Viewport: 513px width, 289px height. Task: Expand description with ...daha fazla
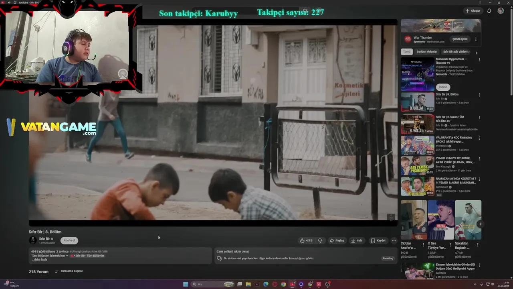39,260
